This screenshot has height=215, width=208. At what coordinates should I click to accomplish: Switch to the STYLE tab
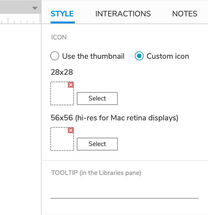[x=62, y=14]
